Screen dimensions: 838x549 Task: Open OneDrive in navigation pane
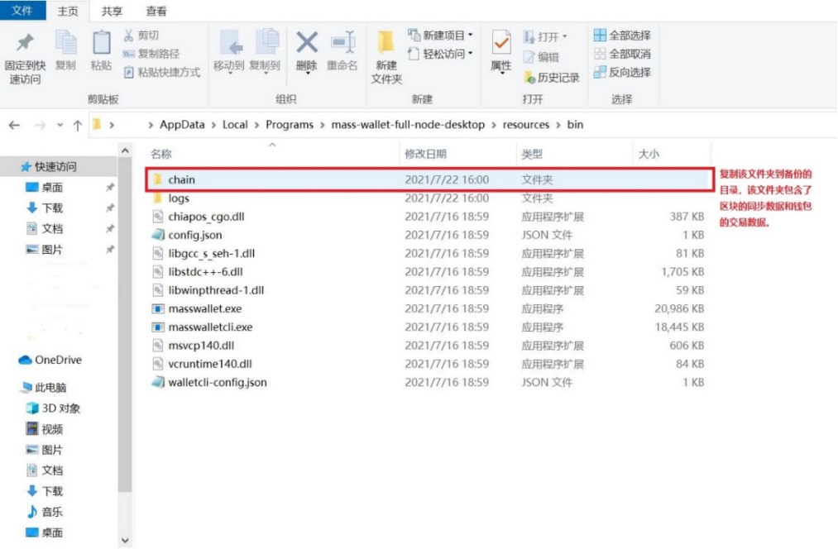(58, 360)
